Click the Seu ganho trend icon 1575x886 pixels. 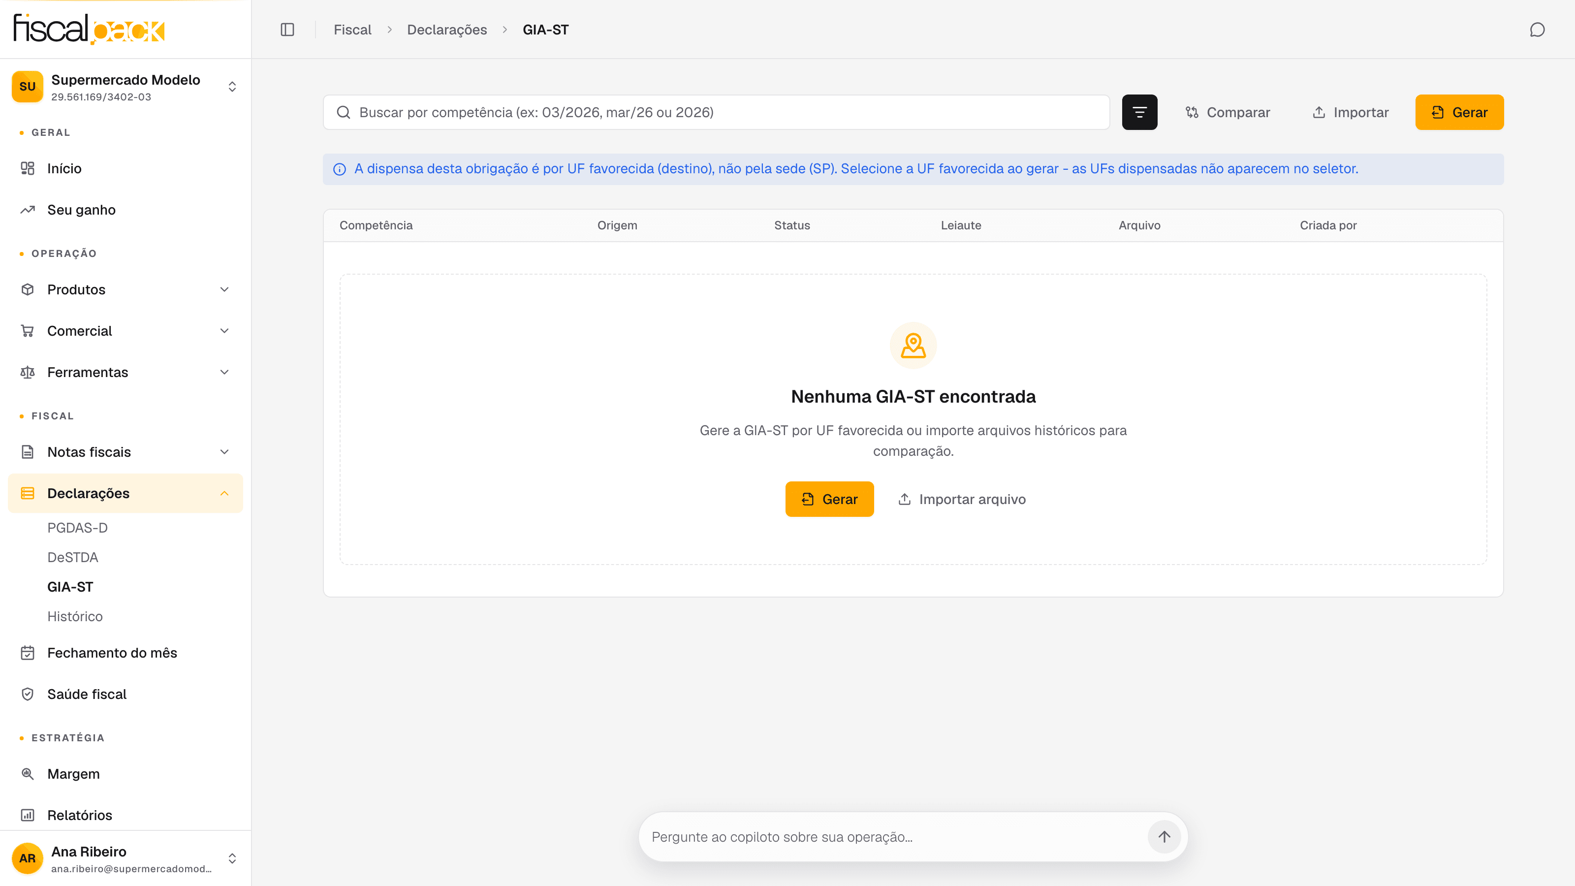coord(28,210)
